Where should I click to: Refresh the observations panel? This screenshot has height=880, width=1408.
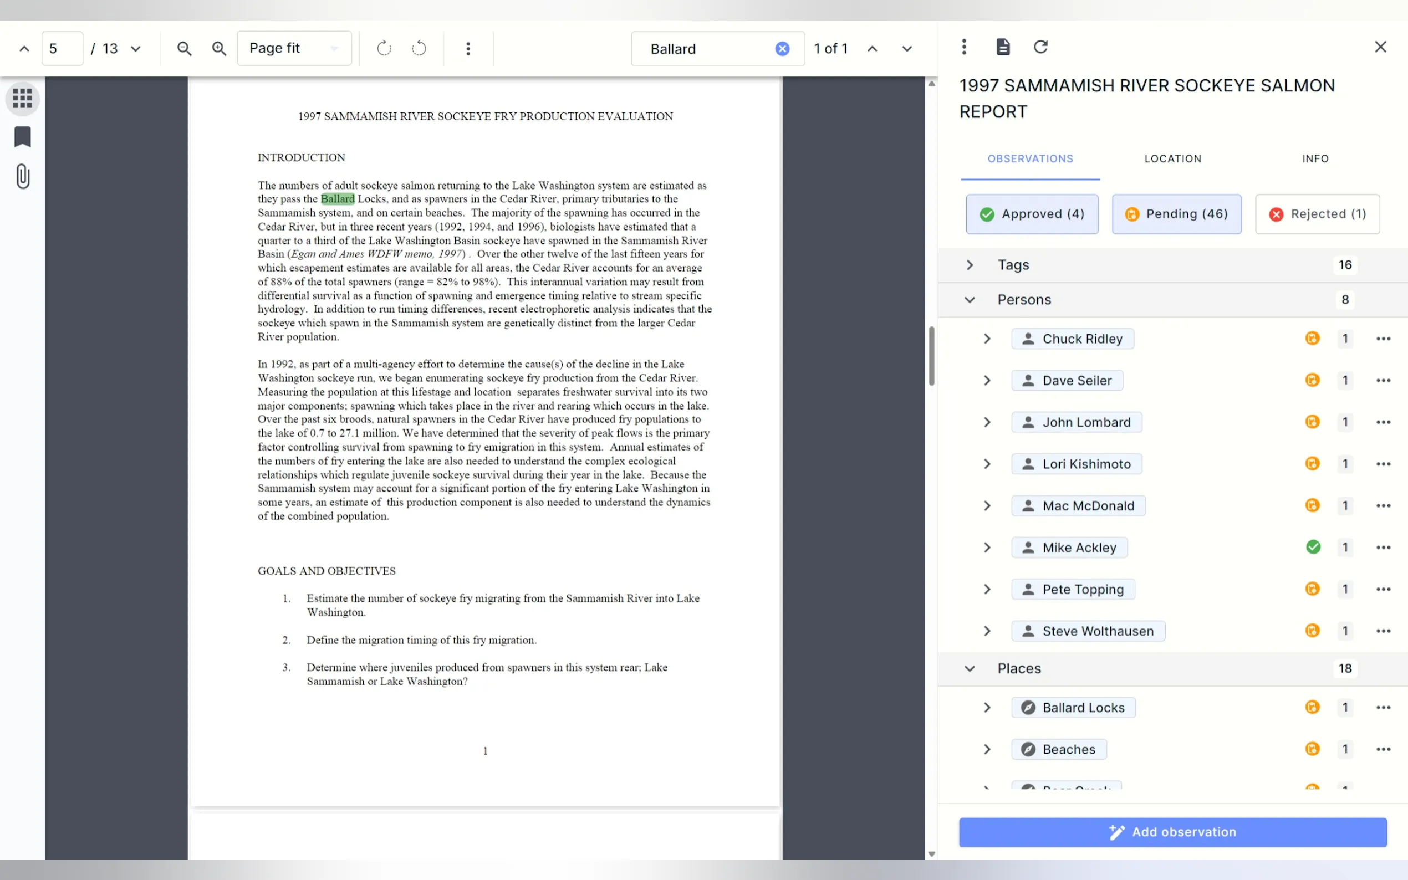coord(1040,47)
